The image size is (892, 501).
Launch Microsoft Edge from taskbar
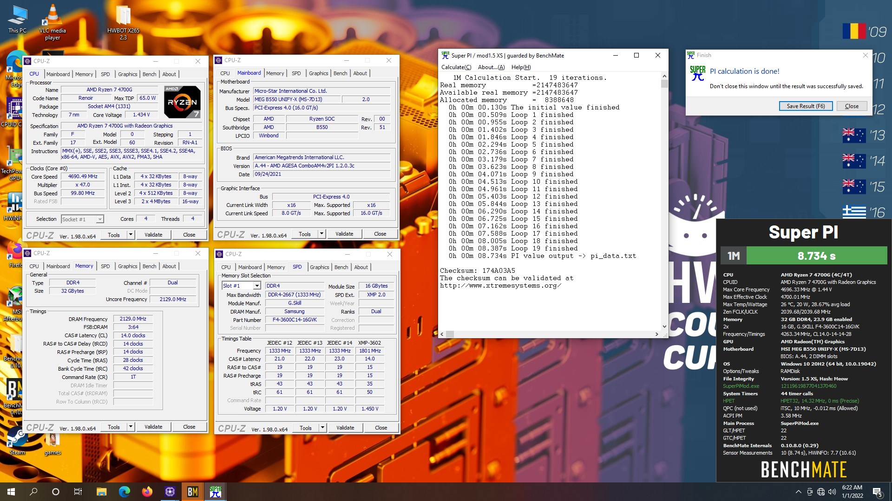pyautogui.click(x=124, y=492)
